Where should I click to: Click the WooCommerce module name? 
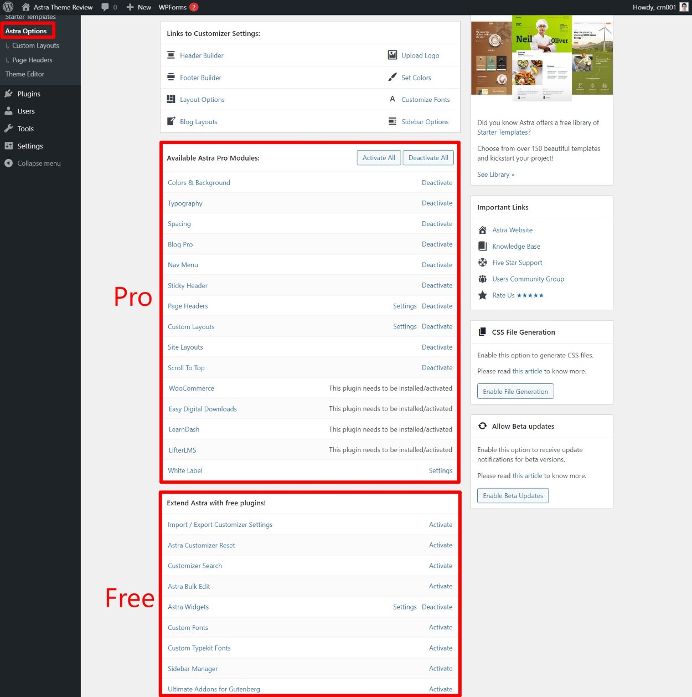pyautogui.click(x=192, y=388)
